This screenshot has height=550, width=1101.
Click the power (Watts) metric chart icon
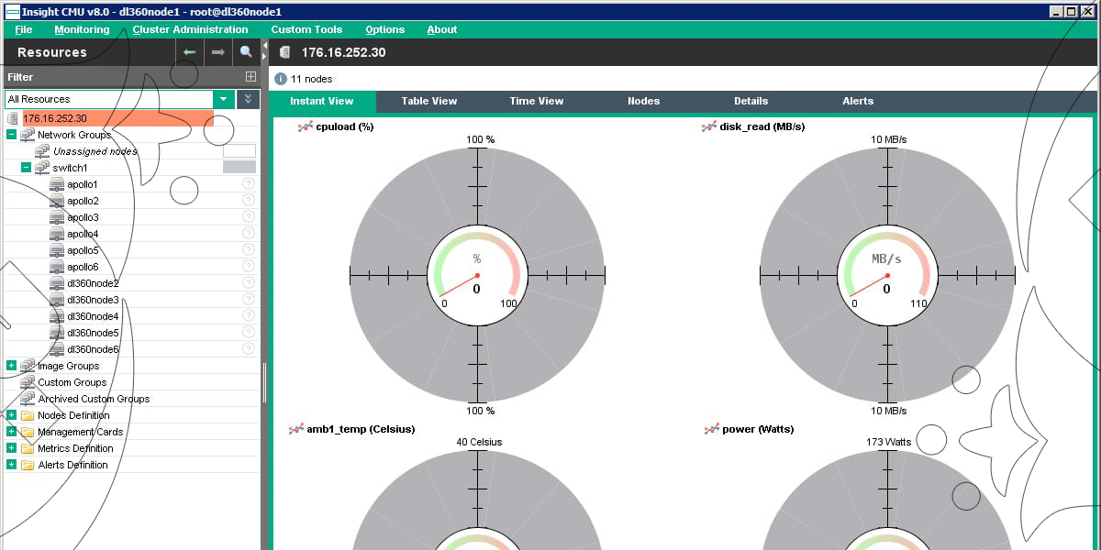(711, 429)
